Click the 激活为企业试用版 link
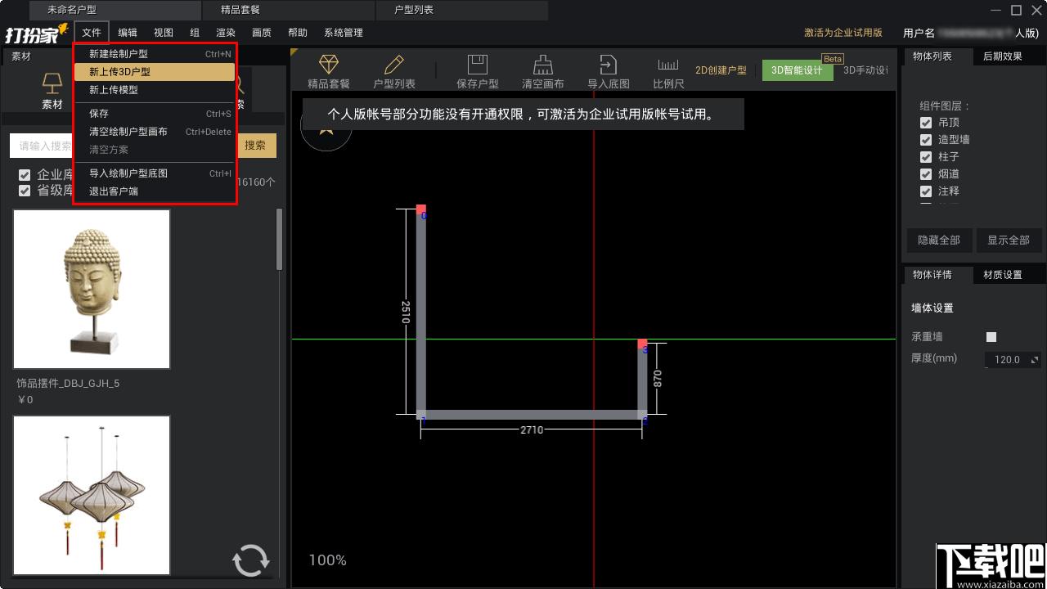This screenshot has height=589, width=1047. coord(843,33)
